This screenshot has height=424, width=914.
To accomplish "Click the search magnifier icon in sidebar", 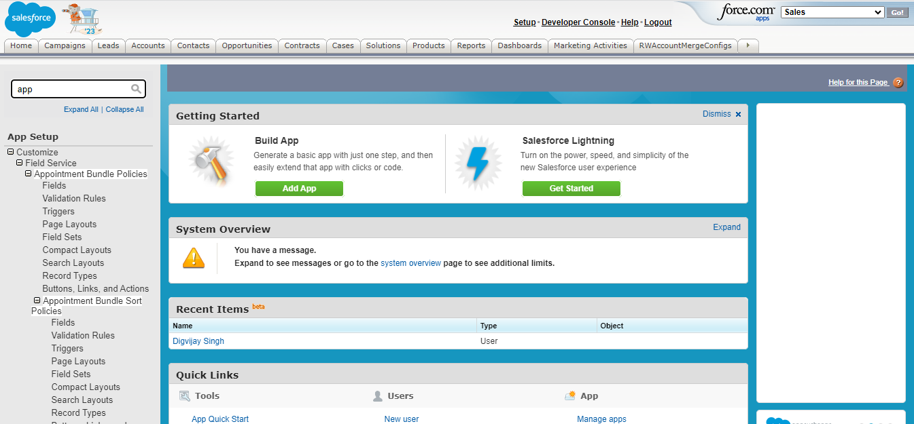I will tap(136, 89).
